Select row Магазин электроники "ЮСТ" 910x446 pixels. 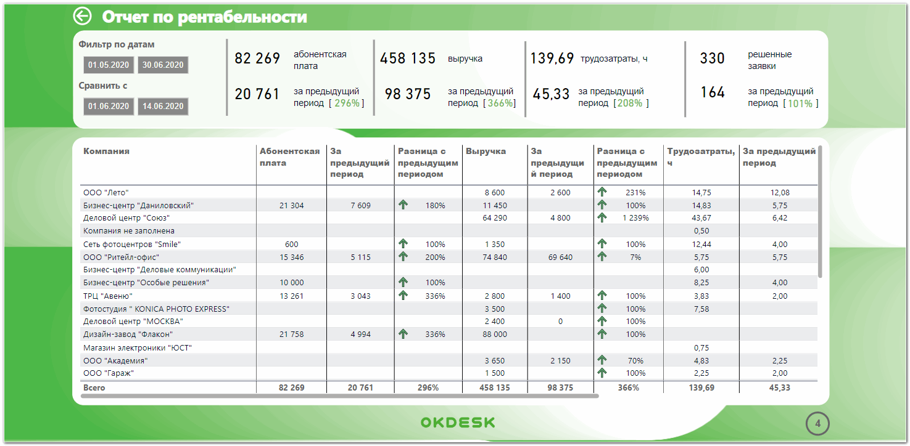pyautogui.click(x=449, y=347)
